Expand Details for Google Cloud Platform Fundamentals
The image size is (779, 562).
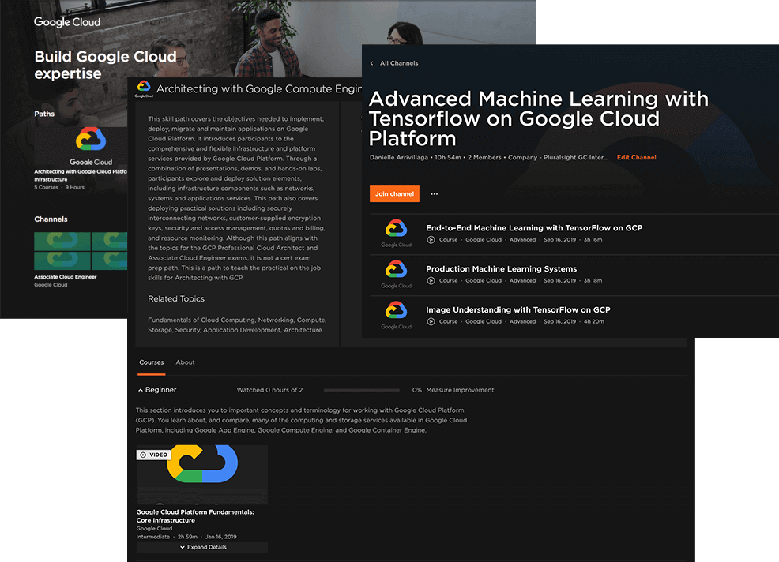(201, 546)
